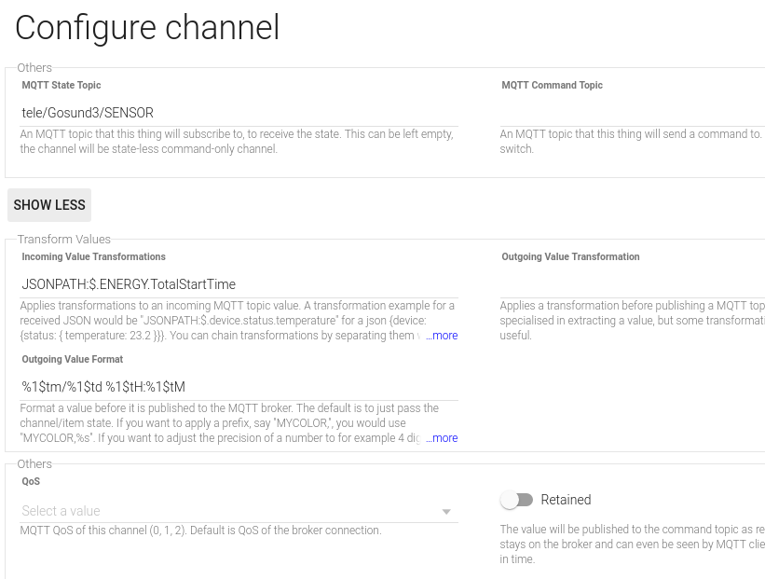Image resolution: width=765 pixels, height=579 pixels.
Task: Expand 'more' under Incoming Value Transformations description
Action: [444, 336]
